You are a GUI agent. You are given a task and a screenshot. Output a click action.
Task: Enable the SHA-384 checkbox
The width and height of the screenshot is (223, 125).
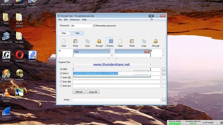[61, 82]
